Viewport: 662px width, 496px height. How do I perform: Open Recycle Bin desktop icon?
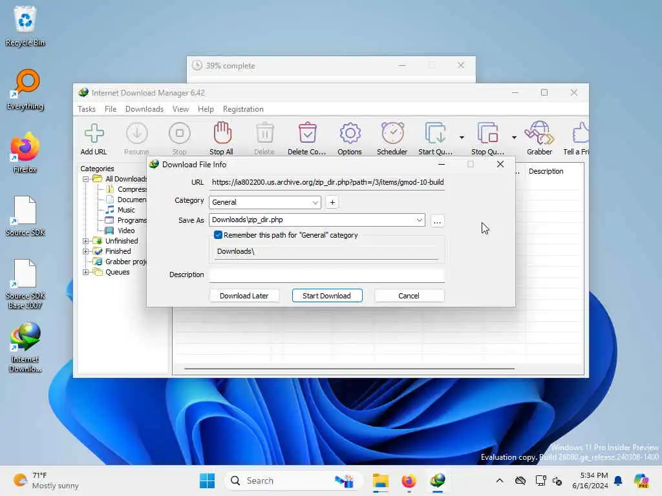pyautogui.click(x=25, y=26)
